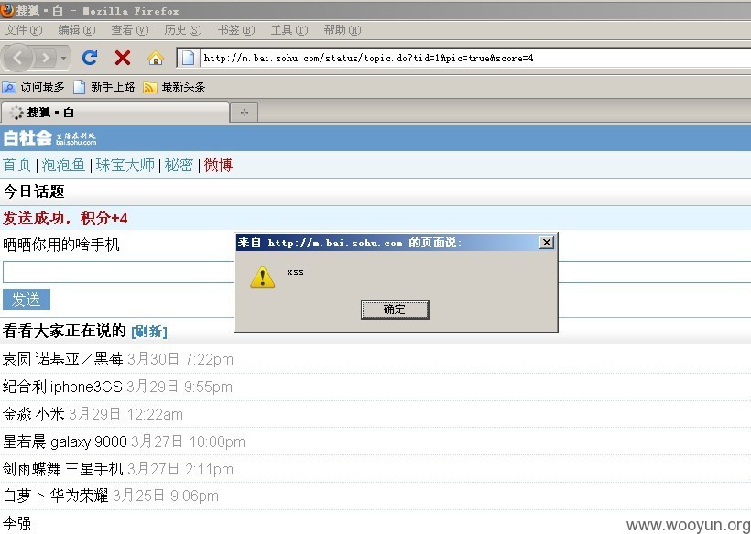Click the browser Forward arrow button
Screen dimensions: 751x534
[x=46, y=58]
